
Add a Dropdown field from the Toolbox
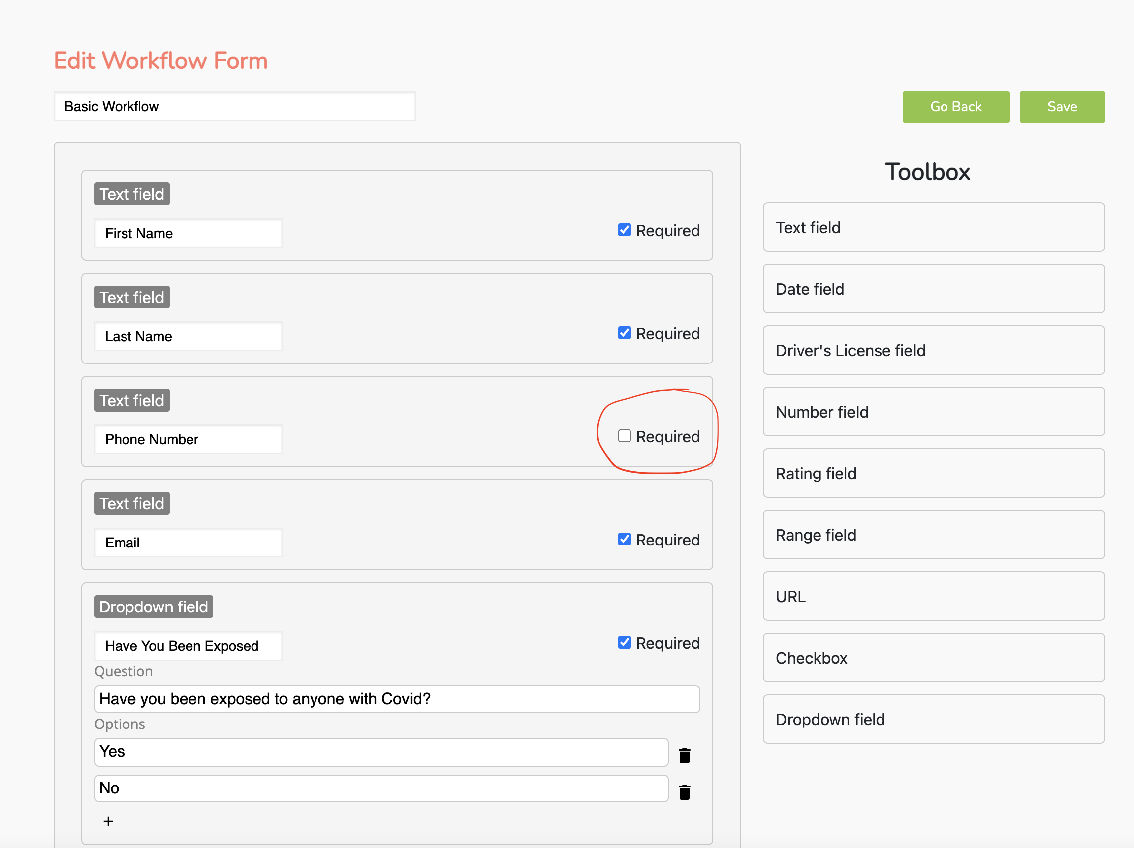pos(933,720)
